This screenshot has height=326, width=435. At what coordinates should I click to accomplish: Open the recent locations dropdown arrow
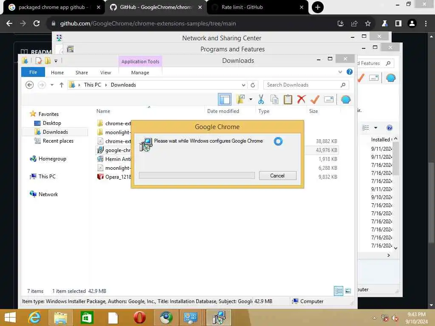(x=52, y=85)
